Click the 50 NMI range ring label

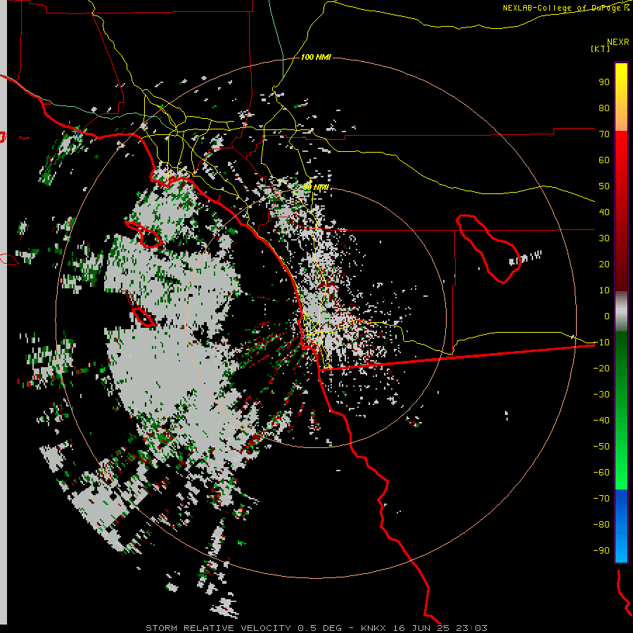click(316, 187)
